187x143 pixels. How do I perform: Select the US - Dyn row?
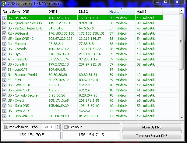tap(82, 54)
